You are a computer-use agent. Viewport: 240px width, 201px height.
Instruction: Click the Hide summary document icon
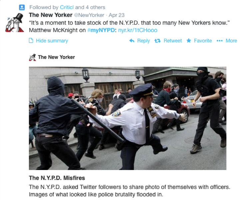(x=31, y=41)
